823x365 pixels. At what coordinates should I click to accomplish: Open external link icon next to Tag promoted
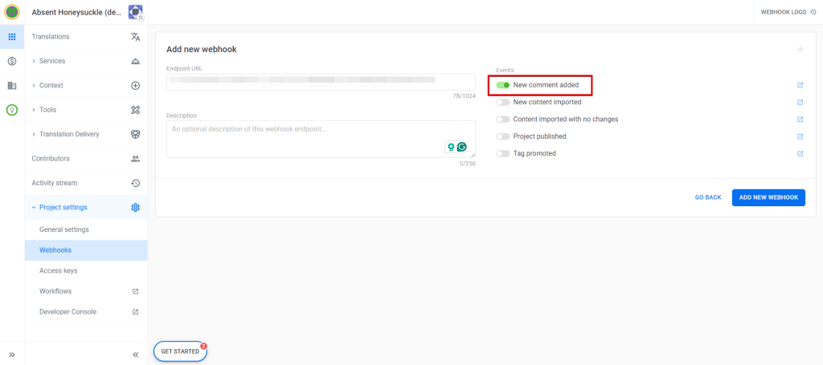pyautogui.click(x=800, y=153)
